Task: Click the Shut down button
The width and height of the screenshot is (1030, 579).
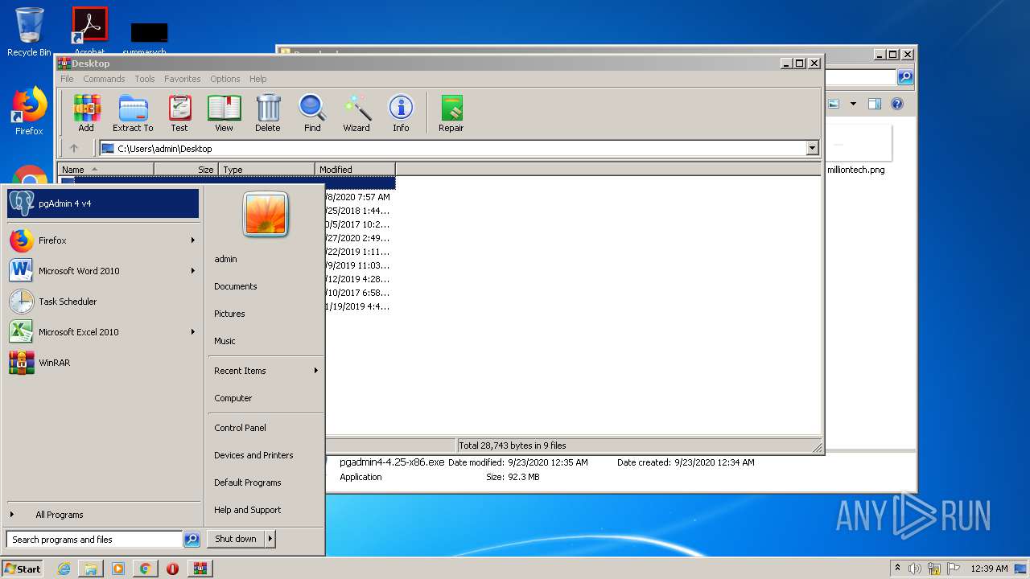Action: click(236, 539)
